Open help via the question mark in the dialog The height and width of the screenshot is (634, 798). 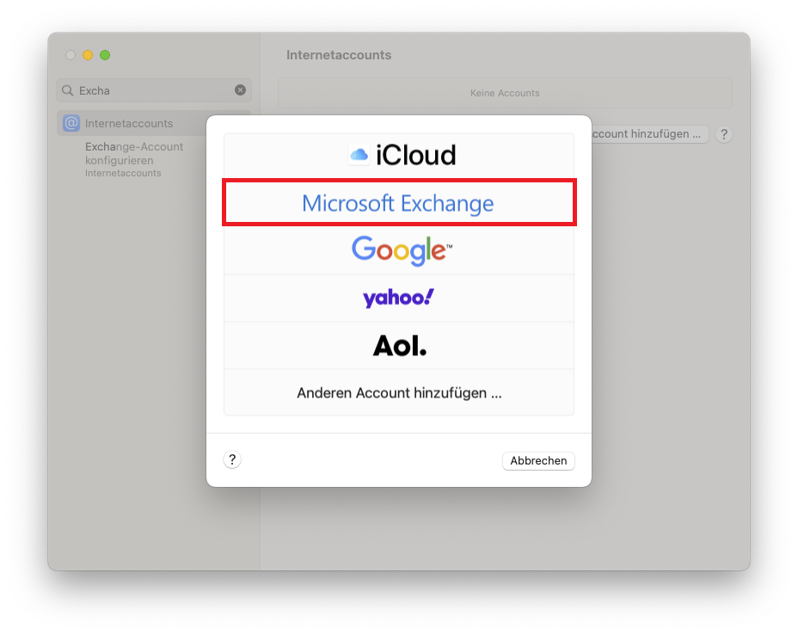click(x=232, y=459)
